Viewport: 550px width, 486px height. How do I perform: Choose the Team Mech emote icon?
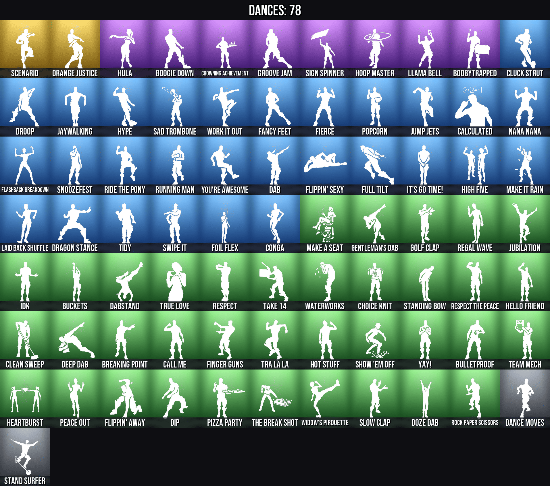point(525,340)
